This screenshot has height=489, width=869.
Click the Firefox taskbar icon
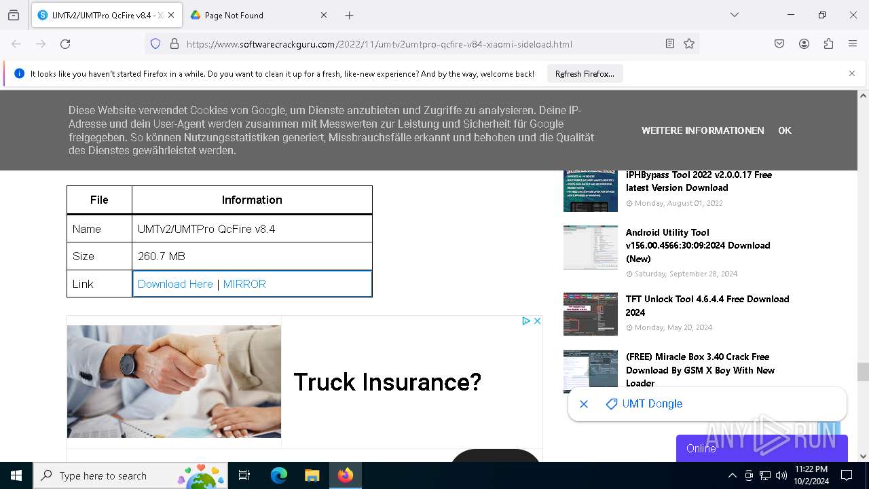(346, 475)
